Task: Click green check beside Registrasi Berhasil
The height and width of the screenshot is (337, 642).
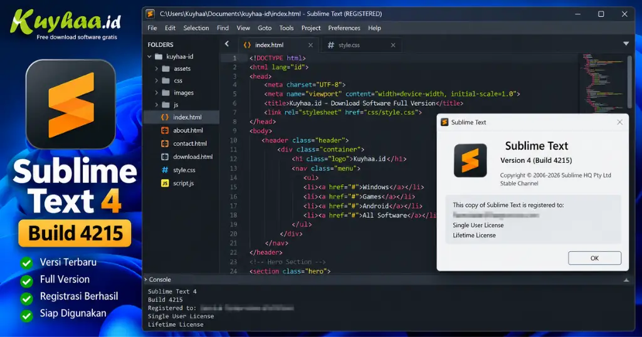Action: pos(26,298)
